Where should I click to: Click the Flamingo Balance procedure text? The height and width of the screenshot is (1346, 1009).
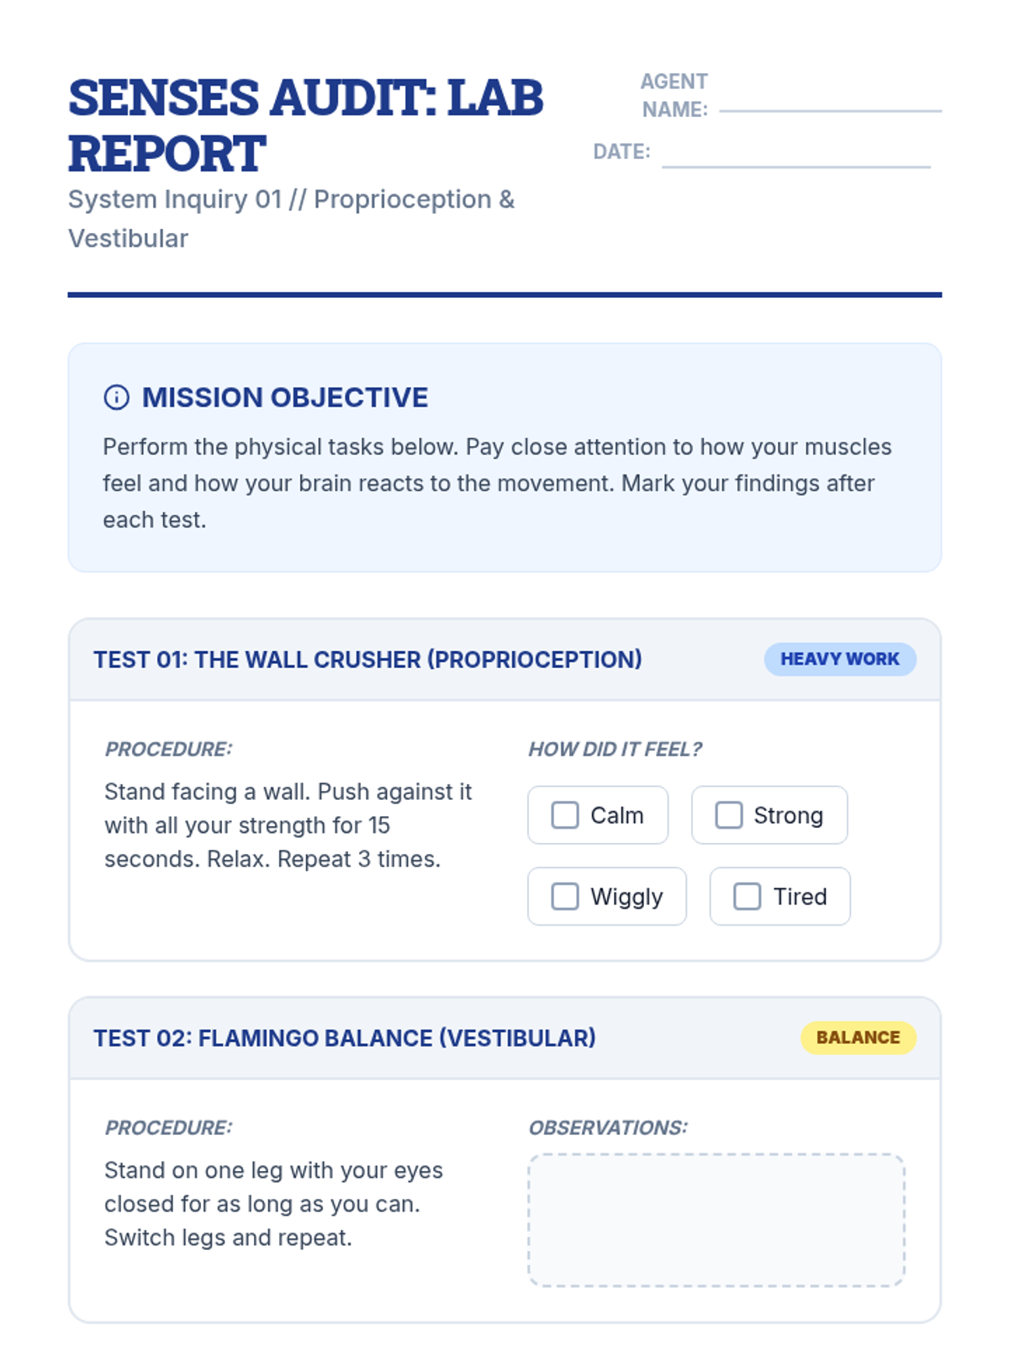pyautogui.click(x=273, y=1204)
